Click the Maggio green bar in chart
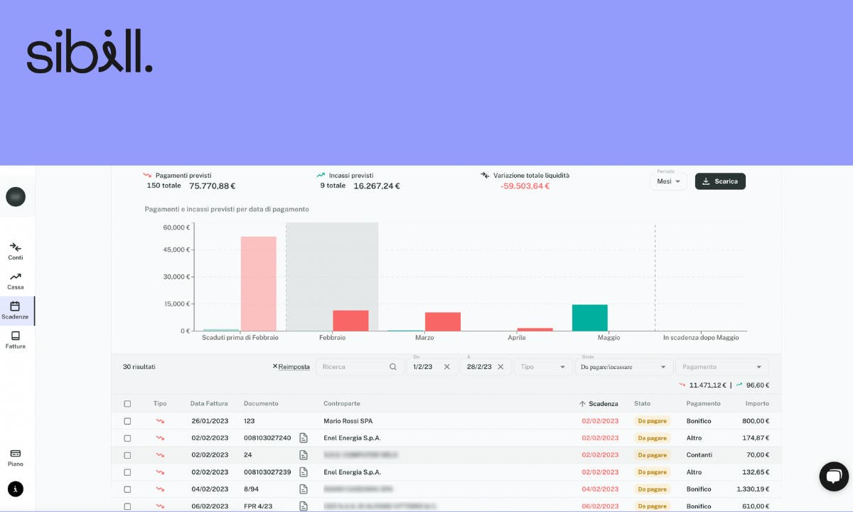The height and width of the screenshot is (512, 853). click(x=590, y=318)
